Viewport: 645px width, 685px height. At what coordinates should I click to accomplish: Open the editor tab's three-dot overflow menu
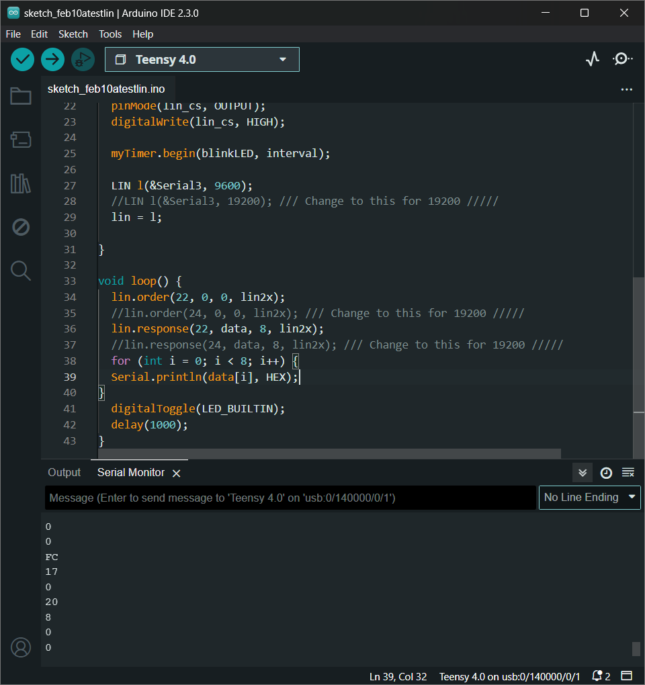pyautogui.click(x=626, y=89)
